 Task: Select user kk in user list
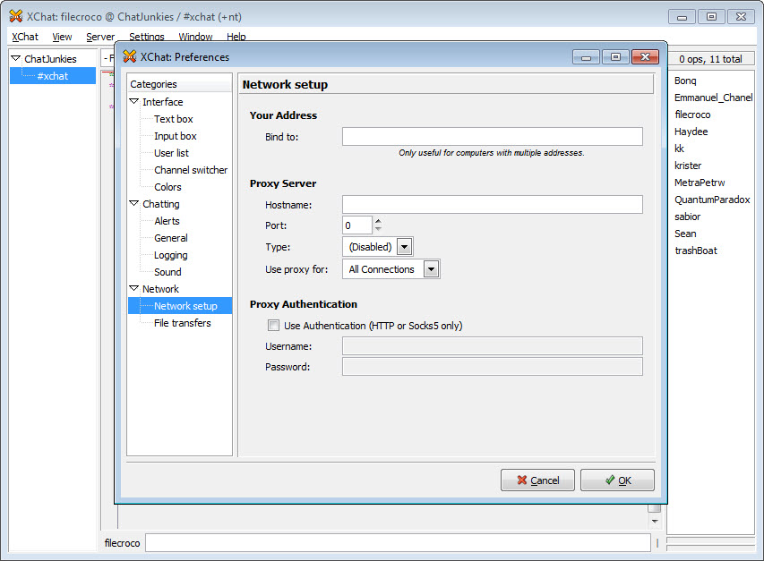coord(679,149)
